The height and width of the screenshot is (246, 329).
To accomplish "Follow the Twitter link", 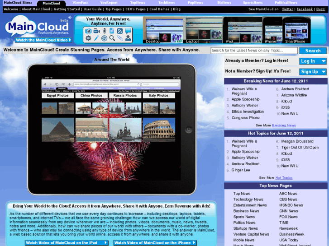I will coord(287,9).
